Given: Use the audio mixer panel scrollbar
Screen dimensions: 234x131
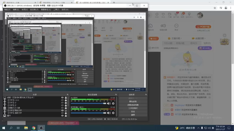Looking at the screenshot, I should [x=117, y=107].
